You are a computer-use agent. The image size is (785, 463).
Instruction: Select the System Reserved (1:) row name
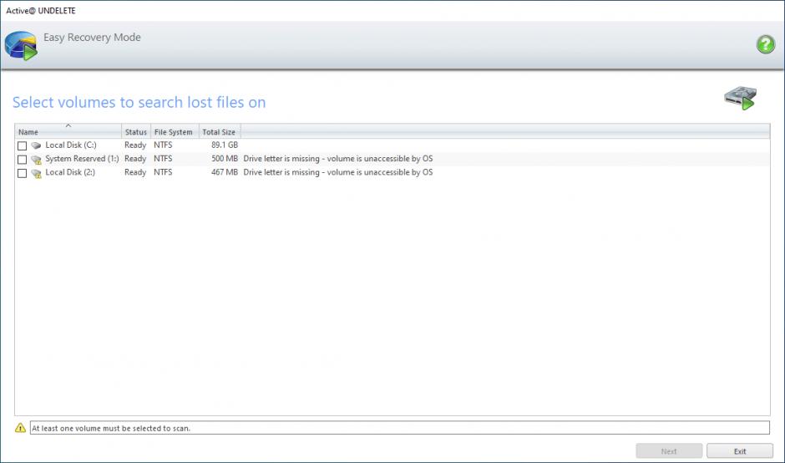[x=82, y=158]
